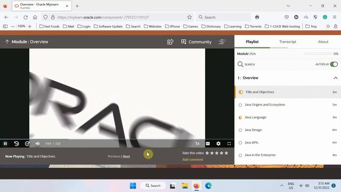341x192 pixels.
Task: Open the Firefox application menu
Action: [335, 17]
